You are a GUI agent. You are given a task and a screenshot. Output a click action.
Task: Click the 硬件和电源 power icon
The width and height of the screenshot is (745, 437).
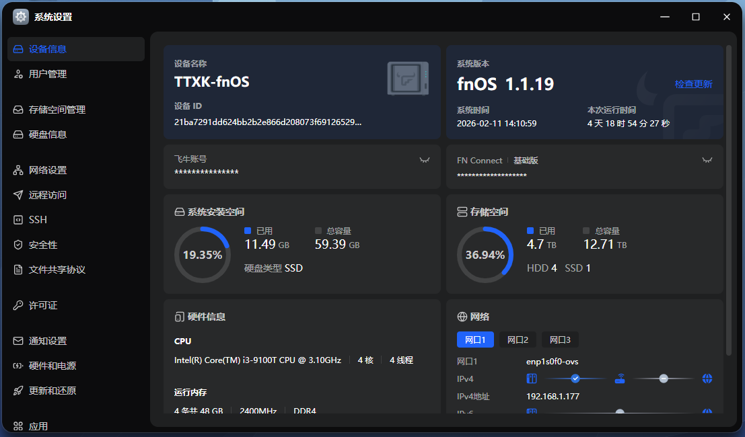(18, 366)
